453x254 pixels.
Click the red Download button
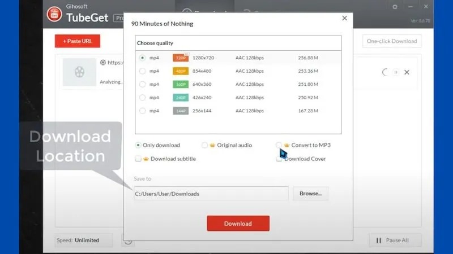[238, 224]
